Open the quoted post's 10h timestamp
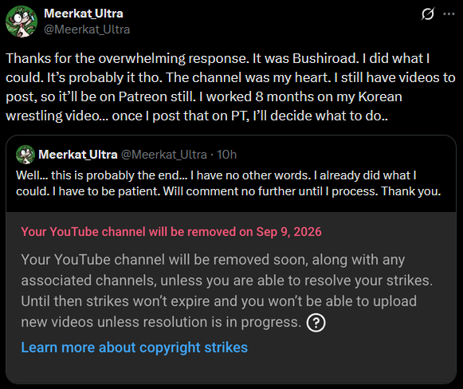 226,155
